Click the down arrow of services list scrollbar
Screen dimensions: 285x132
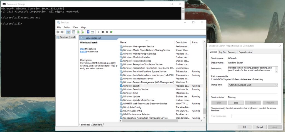pyautogui.click(x=204, y=118)
